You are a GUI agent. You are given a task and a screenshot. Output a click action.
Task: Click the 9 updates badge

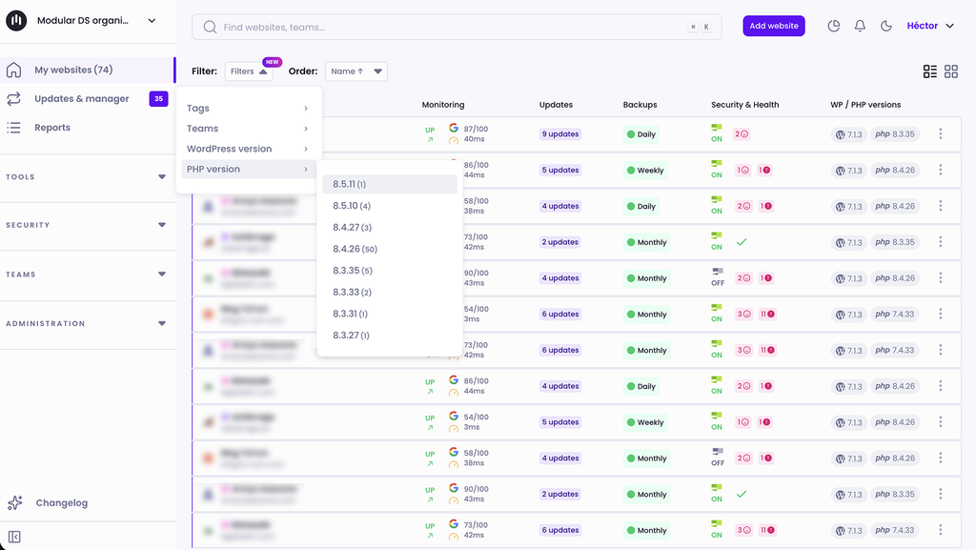click(560, 133)
